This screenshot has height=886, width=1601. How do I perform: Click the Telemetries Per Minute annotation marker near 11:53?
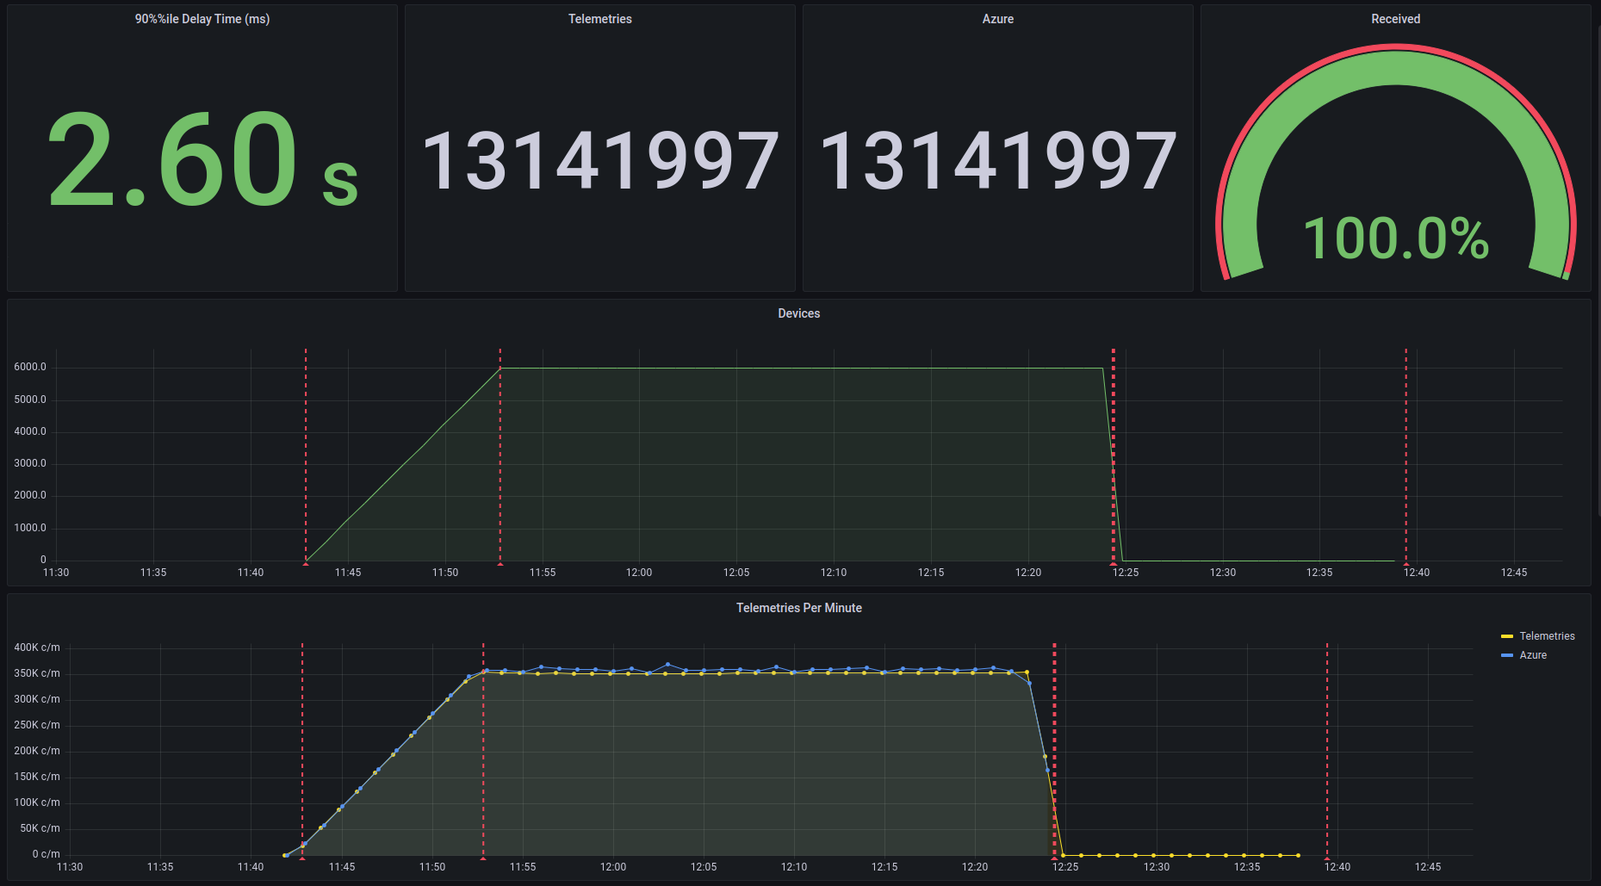(483, 858)
